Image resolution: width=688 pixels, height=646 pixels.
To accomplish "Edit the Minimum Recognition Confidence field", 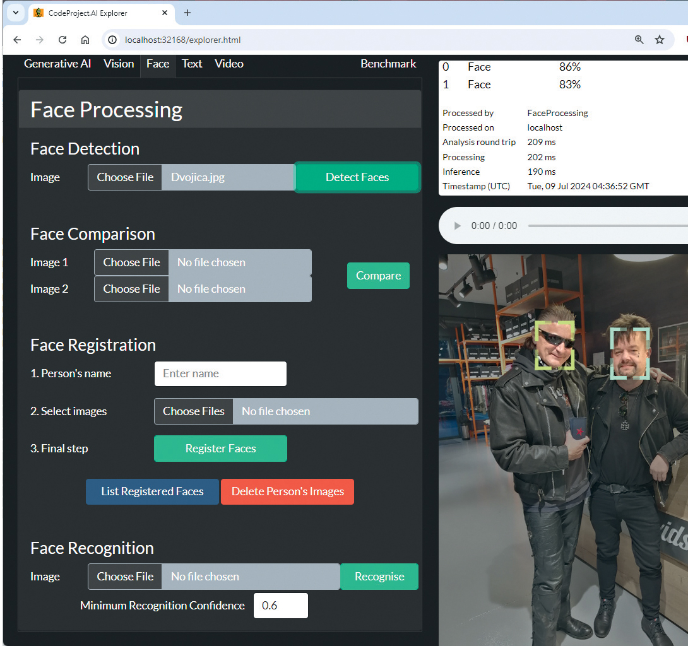I will tap(280, 606).
